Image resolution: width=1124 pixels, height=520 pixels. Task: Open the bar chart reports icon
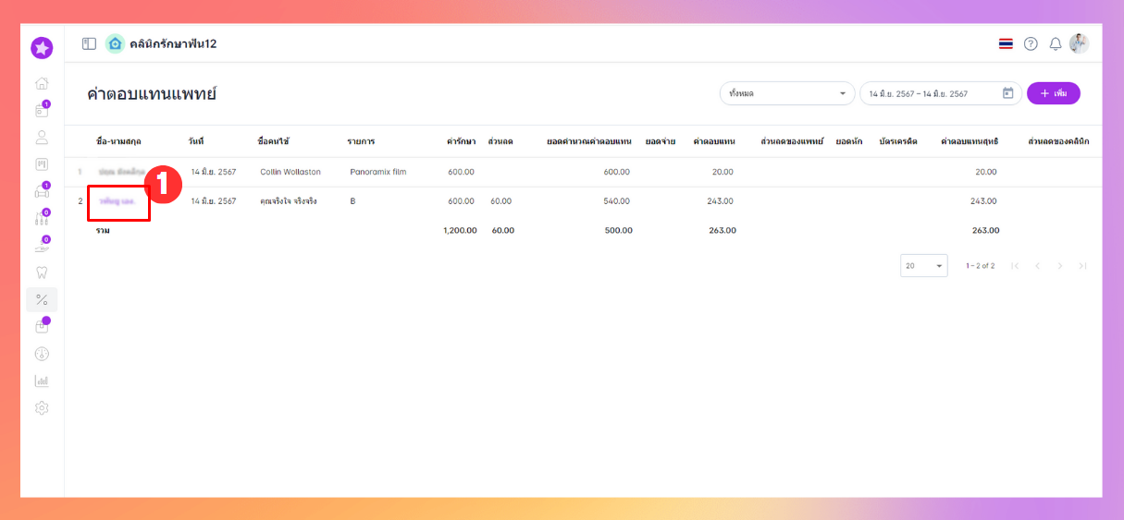42,381
